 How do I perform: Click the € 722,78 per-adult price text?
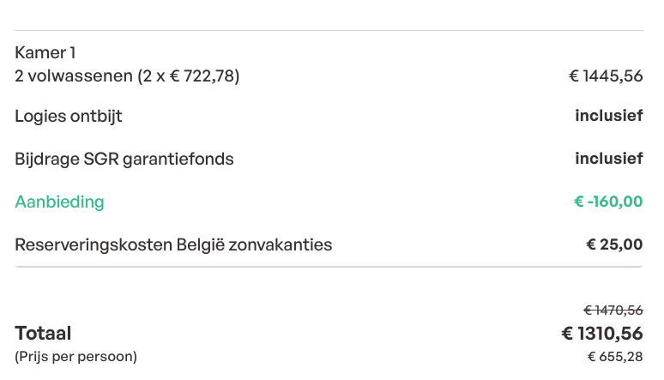[202, 76]
